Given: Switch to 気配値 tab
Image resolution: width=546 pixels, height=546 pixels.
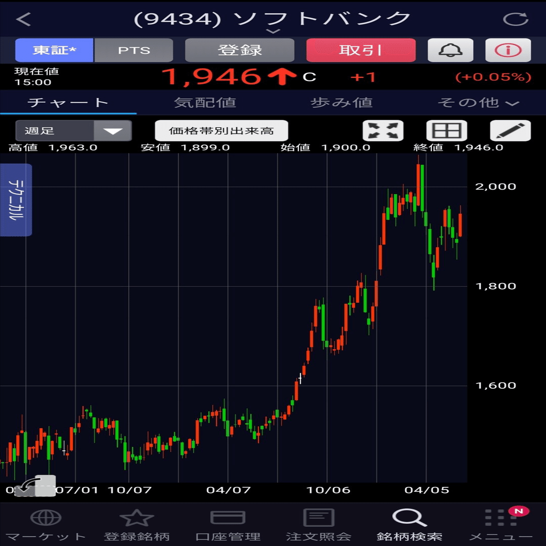Looking at the screenshot, I should click(205, 102).
